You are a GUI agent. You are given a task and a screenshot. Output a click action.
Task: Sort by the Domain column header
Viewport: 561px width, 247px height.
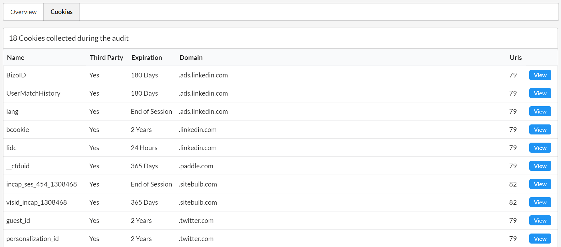(x=191, y=58)
